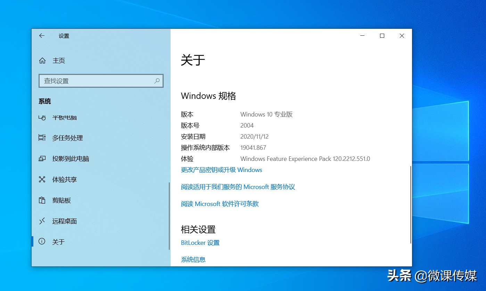Image resolution: width=486 pixels, height=291 pixels.
Task: Open 体验共享 settings page
Action: coord(64,179)
